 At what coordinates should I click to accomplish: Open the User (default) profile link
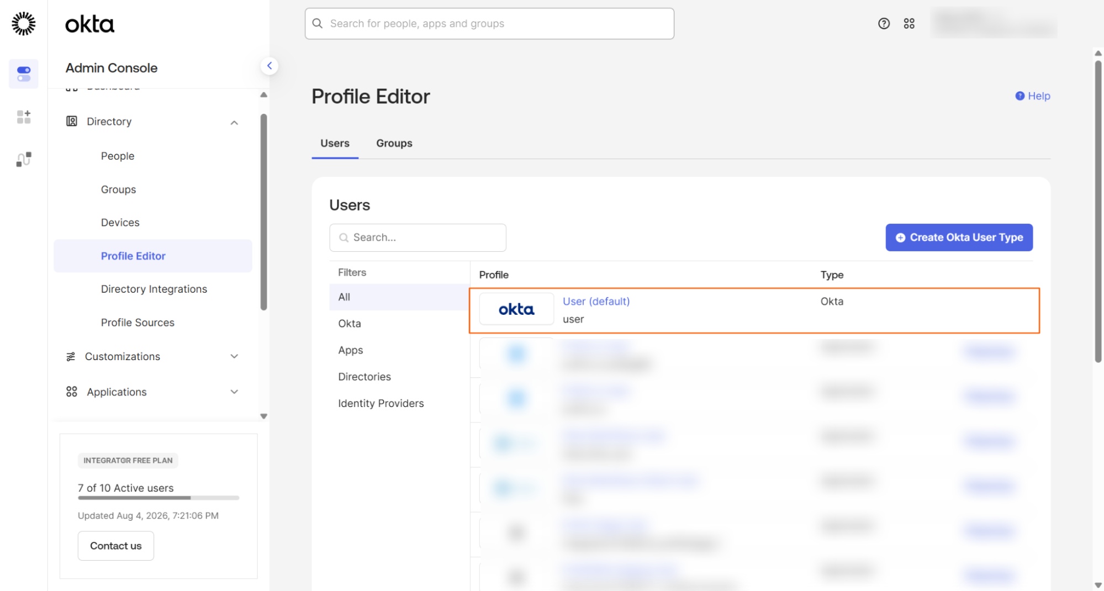coord(596,302)
